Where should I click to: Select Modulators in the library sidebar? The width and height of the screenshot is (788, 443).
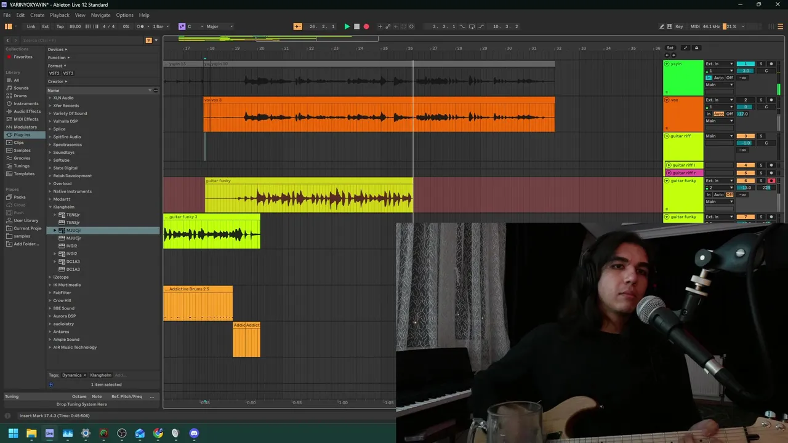tap(25, 127)
